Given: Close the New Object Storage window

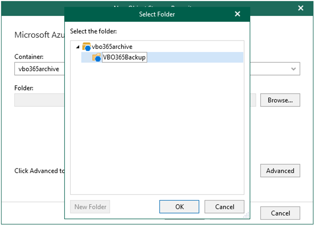Looking at the screenshot, I should [301, 8].
